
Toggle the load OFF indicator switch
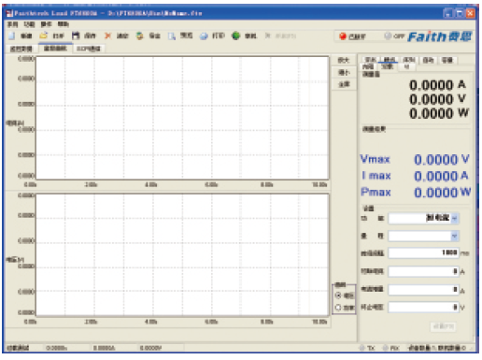[394, 36]
